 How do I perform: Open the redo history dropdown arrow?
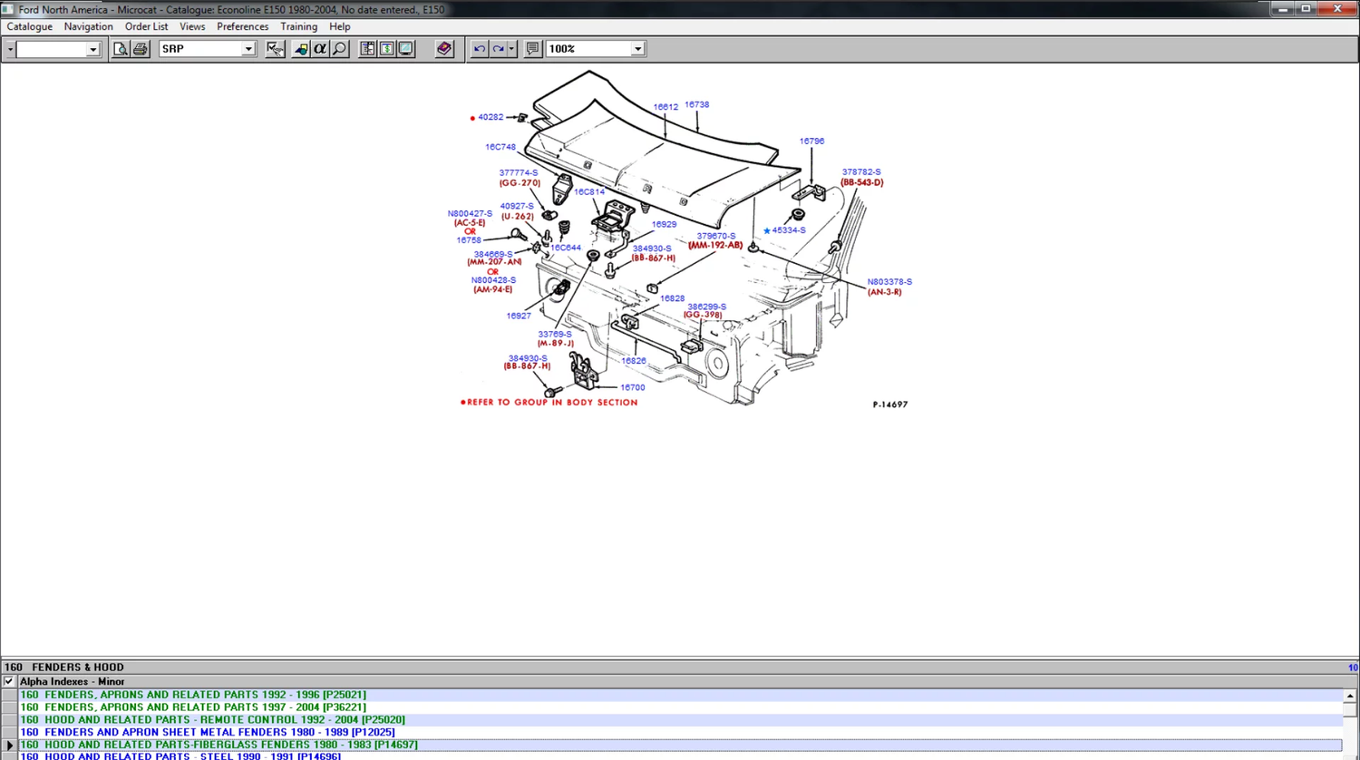[x=511, y=49]
